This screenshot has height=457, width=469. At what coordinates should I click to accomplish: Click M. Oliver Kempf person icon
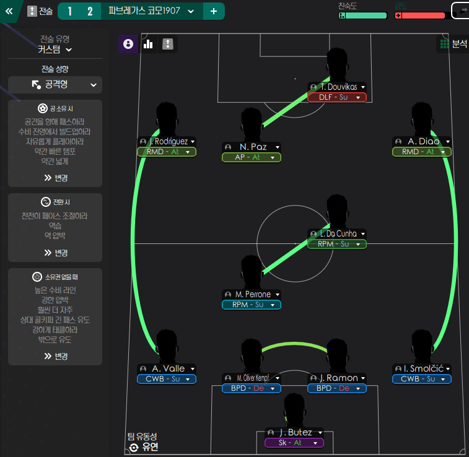(x=228, y=378)
